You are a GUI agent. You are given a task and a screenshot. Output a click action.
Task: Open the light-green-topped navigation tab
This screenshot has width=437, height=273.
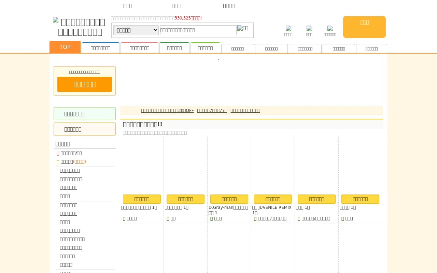205,48
